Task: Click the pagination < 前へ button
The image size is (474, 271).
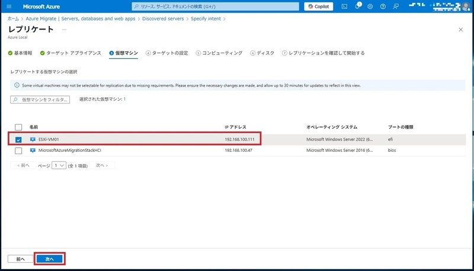Action: [23, 165]
